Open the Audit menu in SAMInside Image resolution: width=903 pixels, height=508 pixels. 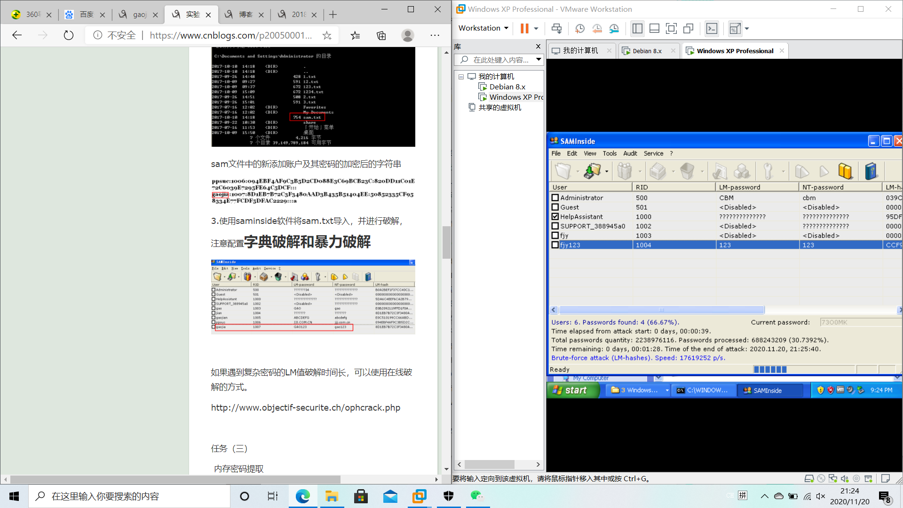coord(630,153)
